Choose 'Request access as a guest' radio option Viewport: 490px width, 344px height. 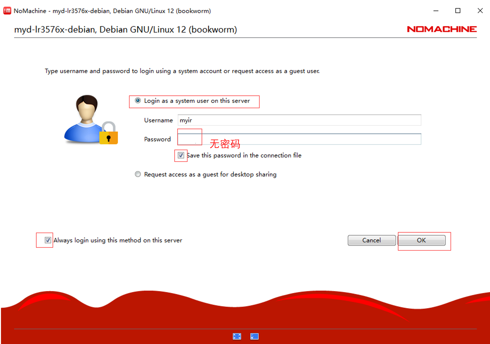138,174
